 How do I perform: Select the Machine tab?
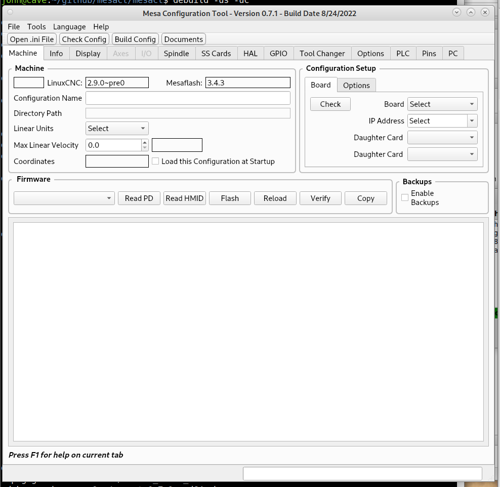[x=23, y=53]
